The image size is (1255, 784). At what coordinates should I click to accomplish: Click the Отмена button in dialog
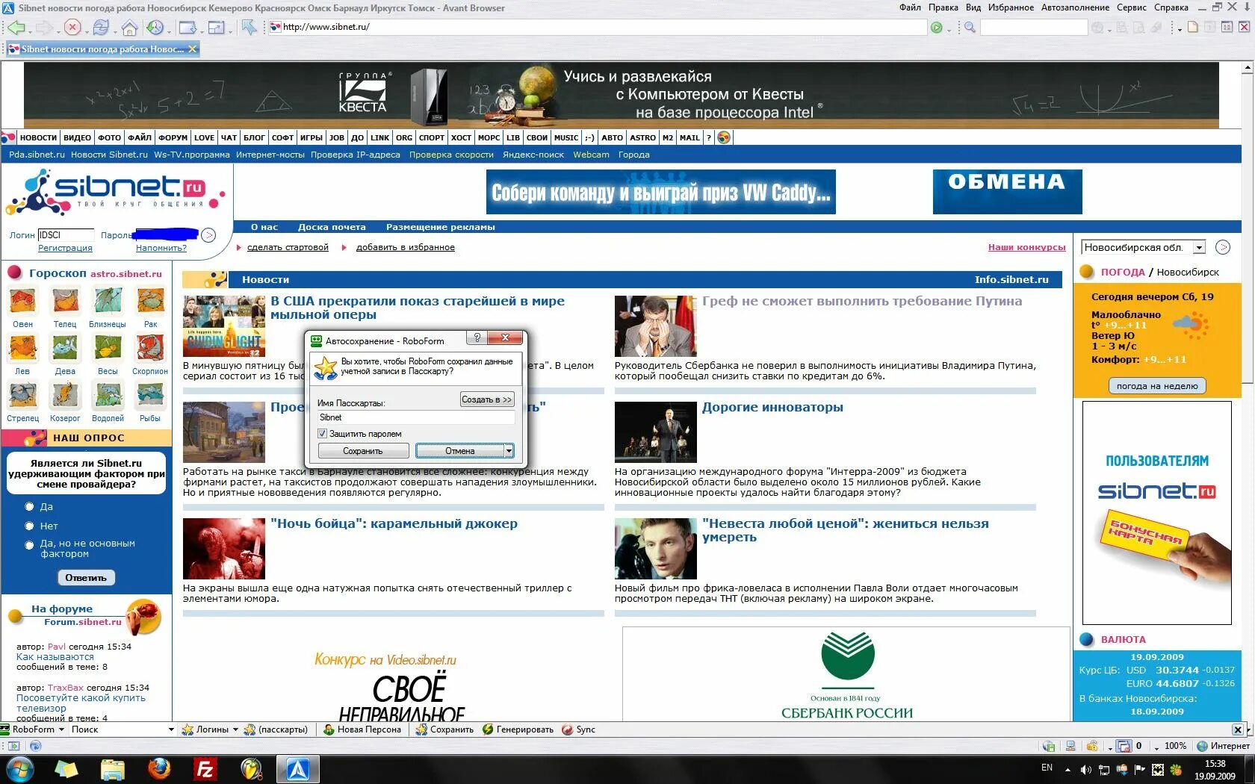460,451
